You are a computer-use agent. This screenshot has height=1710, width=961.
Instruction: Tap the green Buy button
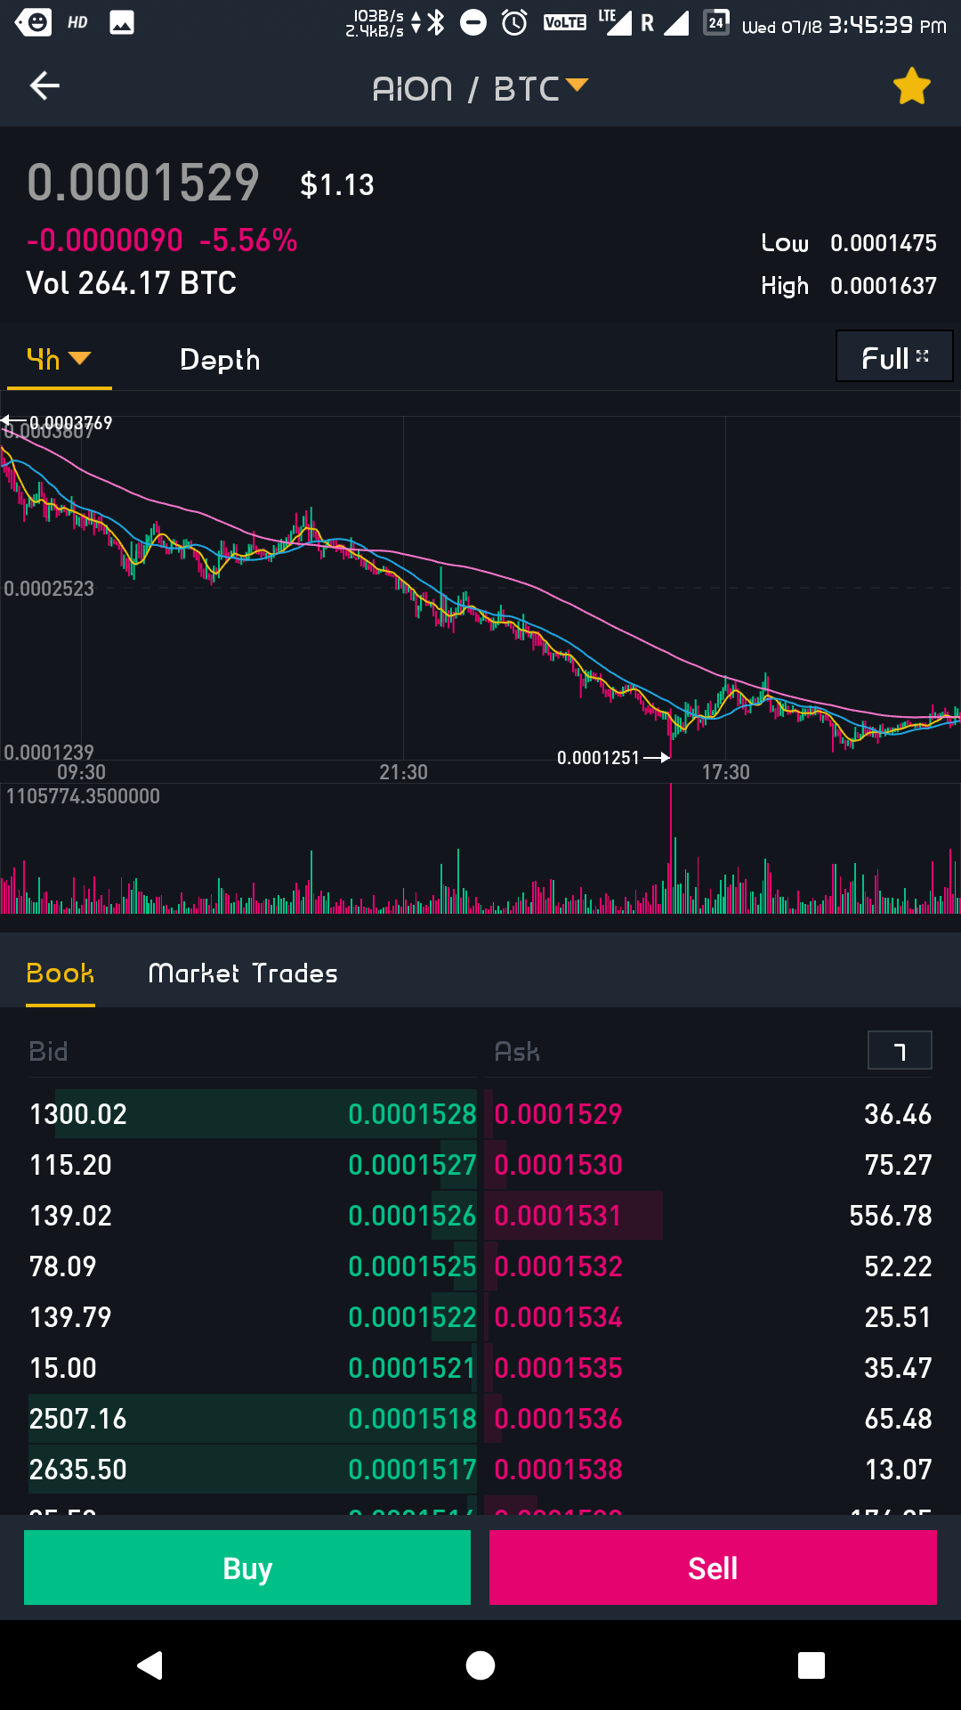click(247, 1567)
